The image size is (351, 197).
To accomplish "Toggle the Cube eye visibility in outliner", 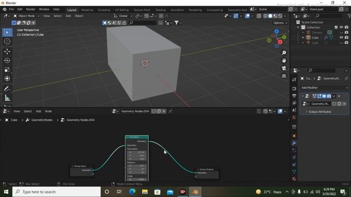I will pos(341,38).
